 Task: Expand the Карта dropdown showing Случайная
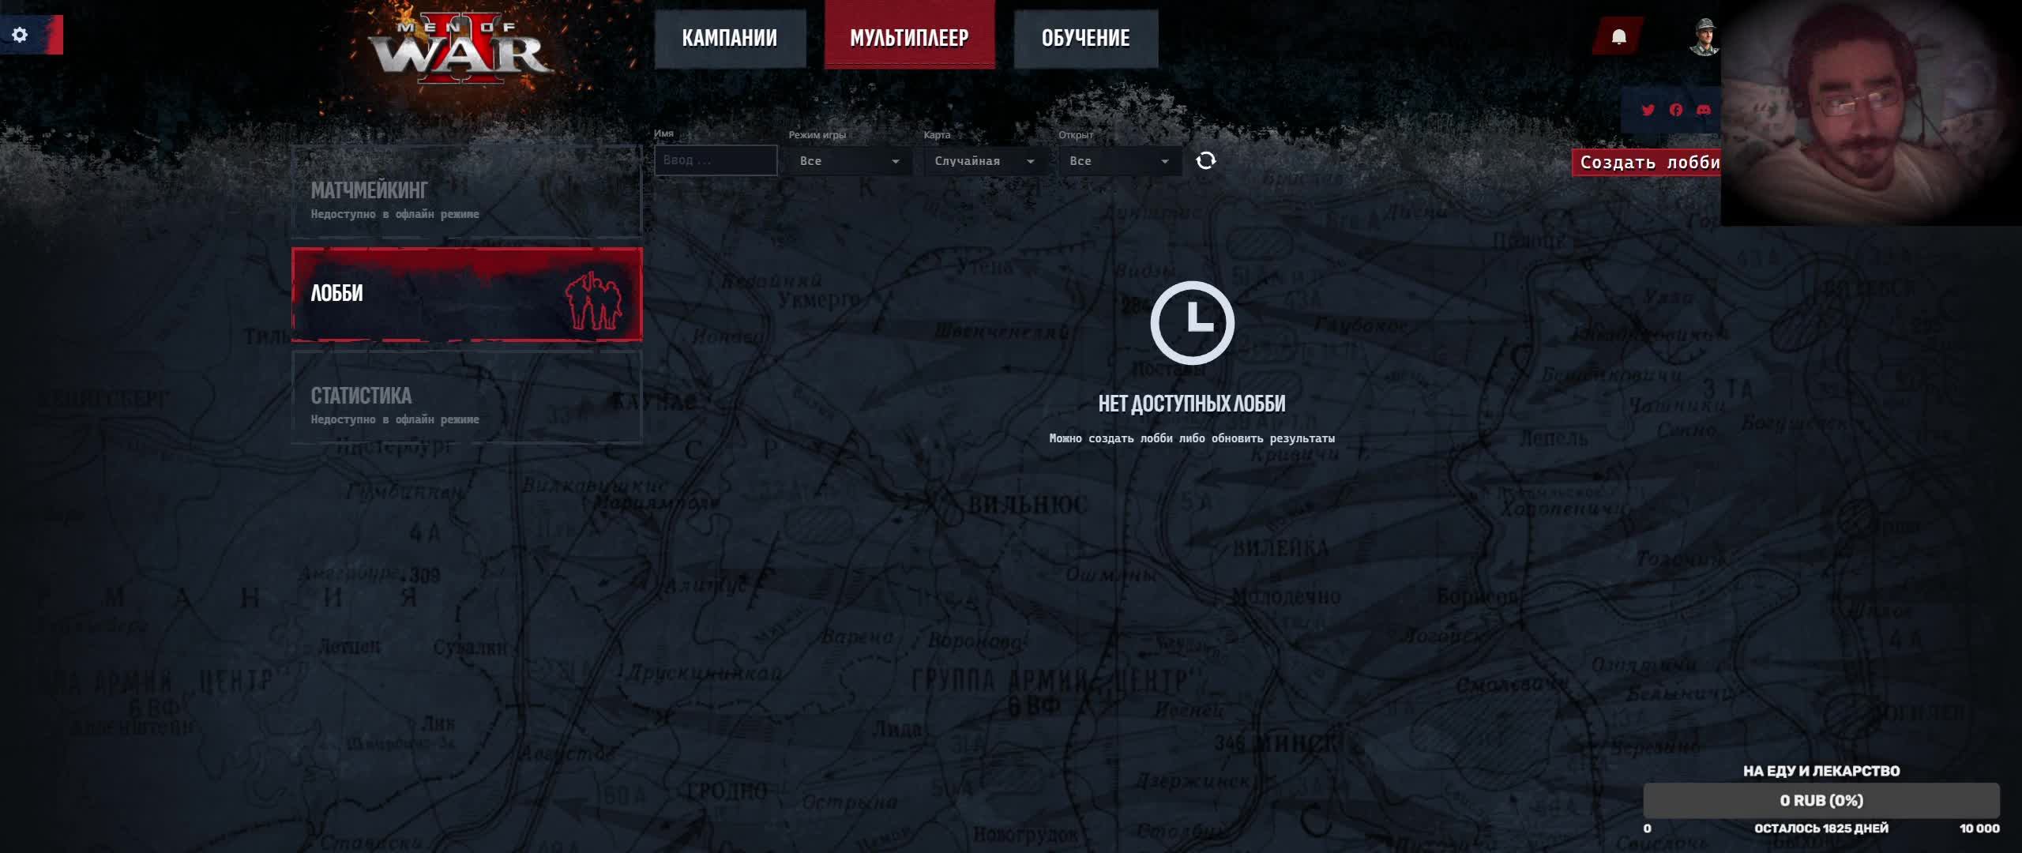(x=983, y=161)
